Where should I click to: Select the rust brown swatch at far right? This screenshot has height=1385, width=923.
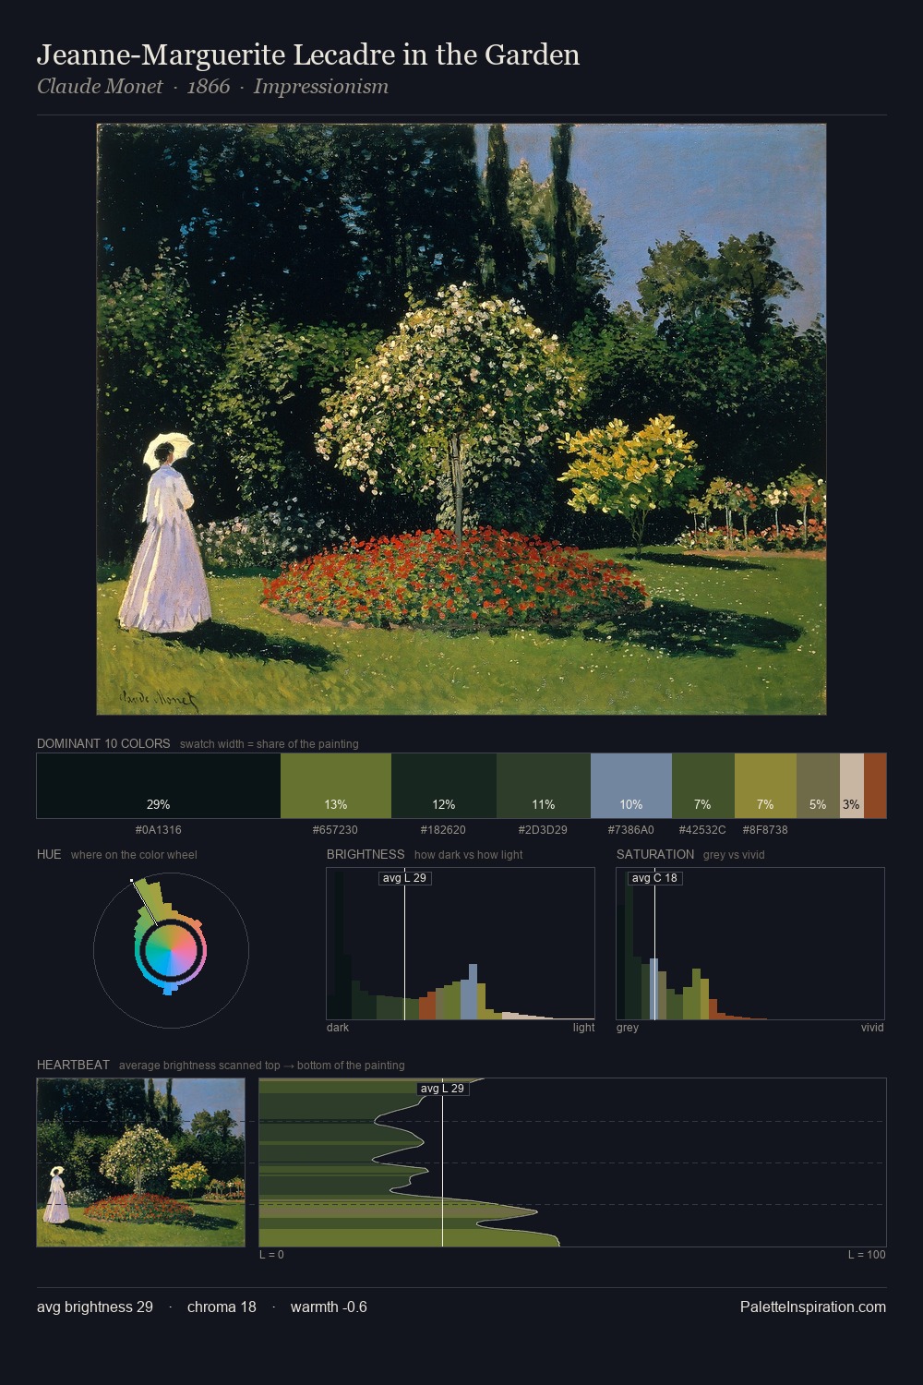click(x=875, y=786)
